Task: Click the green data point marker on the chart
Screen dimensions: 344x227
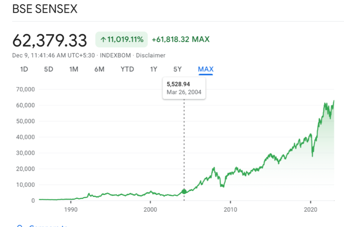Action: (184, 191)
